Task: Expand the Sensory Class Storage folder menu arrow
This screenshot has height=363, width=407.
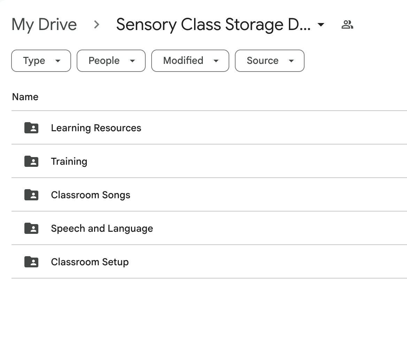Action: [321, 25]
